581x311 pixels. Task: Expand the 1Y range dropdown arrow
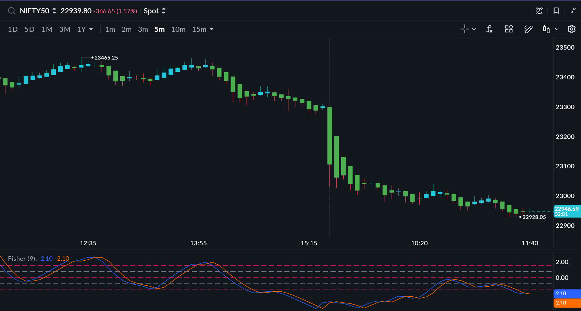pyautogui.click(x=91, y=29)
